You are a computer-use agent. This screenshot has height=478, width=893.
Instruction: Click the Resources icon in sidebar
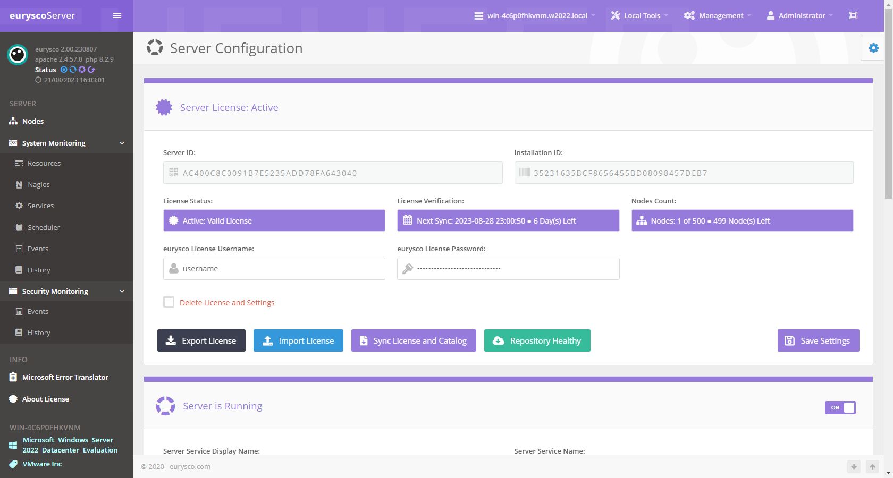tap(19, 163)
